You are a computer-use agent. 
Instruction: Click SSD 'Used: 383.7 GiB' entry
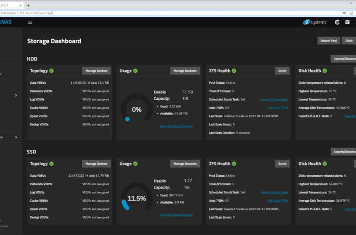(x=171, y=195)
